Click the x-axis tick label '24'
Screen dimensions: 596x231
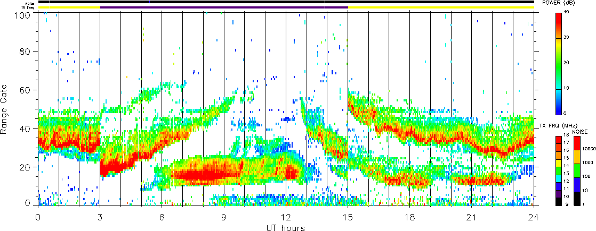click(534, 217)
